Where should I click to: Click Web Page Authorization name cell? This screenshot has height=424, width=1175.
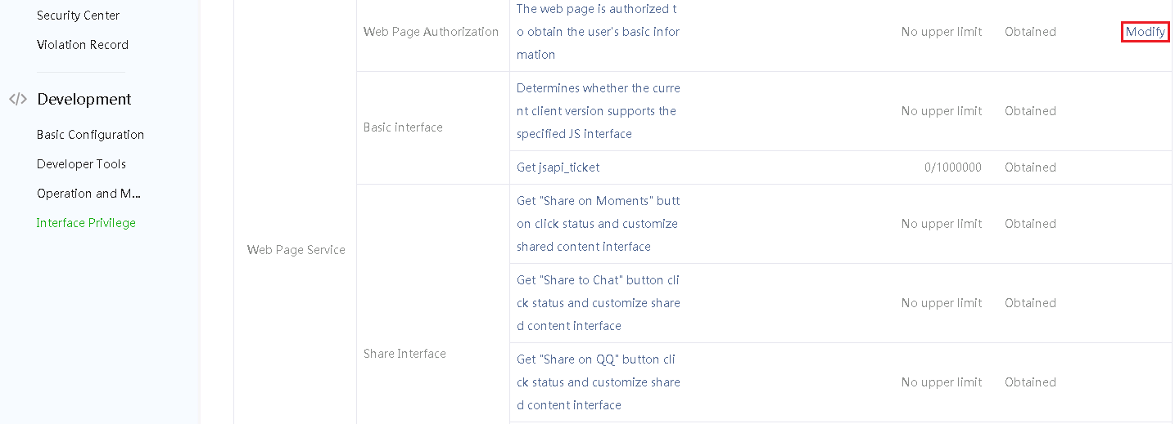431,32
